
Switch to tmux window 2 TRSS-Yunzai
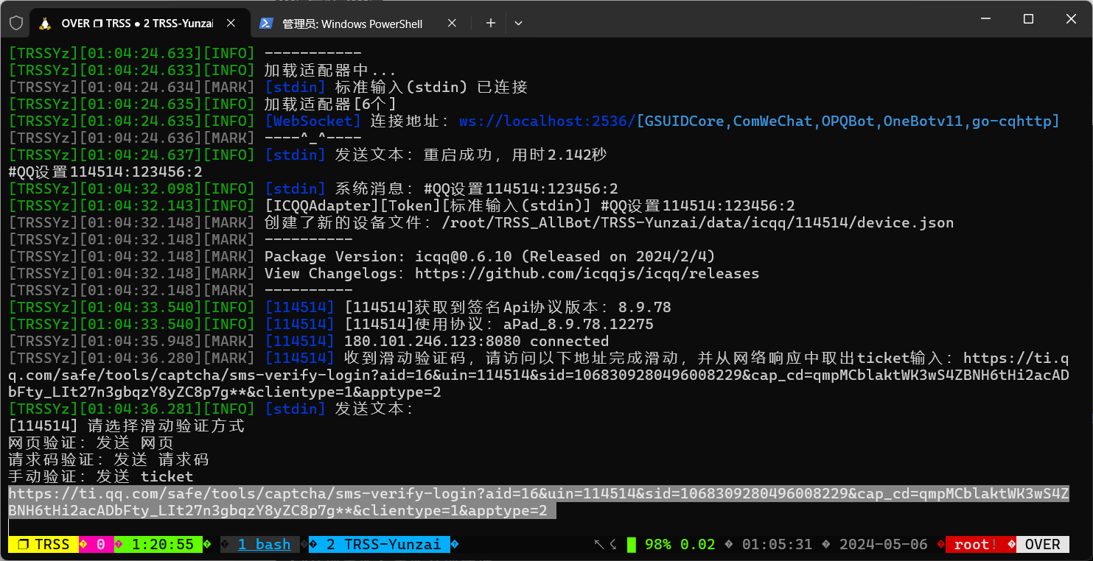click(x=383, y=544)
